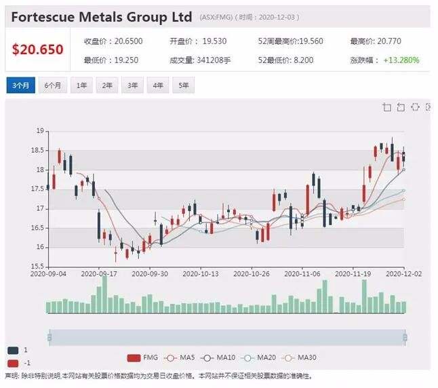This screenshot has width=438, height=388.
Task: Click the 最高价: 20.770 value
Action: 376,41
